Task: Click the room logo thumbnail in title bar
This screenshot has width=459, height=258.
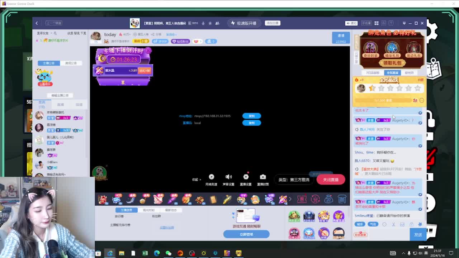Action: pyautogui.click(x=135, y=23)
